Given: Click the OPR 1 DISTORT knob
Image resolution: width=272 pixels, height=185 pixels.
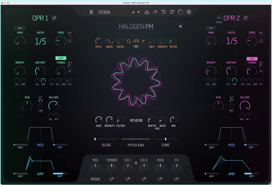Looking at the screenshot, I should tap(40, 71).
